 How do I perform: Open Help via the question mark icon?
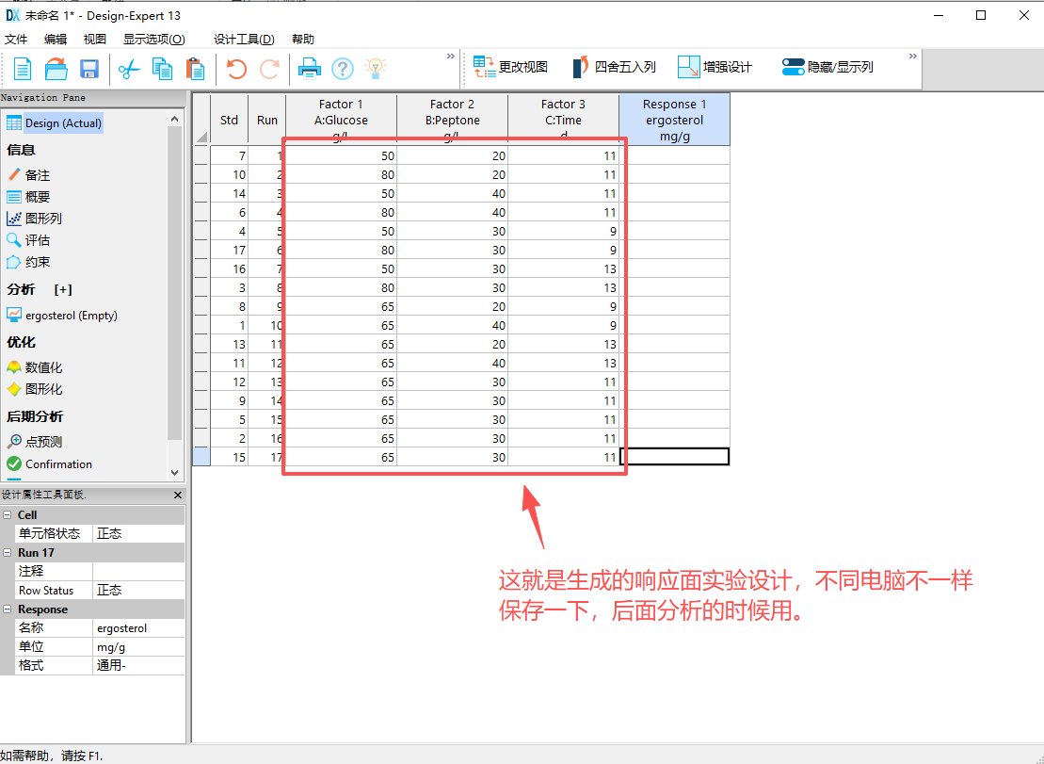(342, 69)
